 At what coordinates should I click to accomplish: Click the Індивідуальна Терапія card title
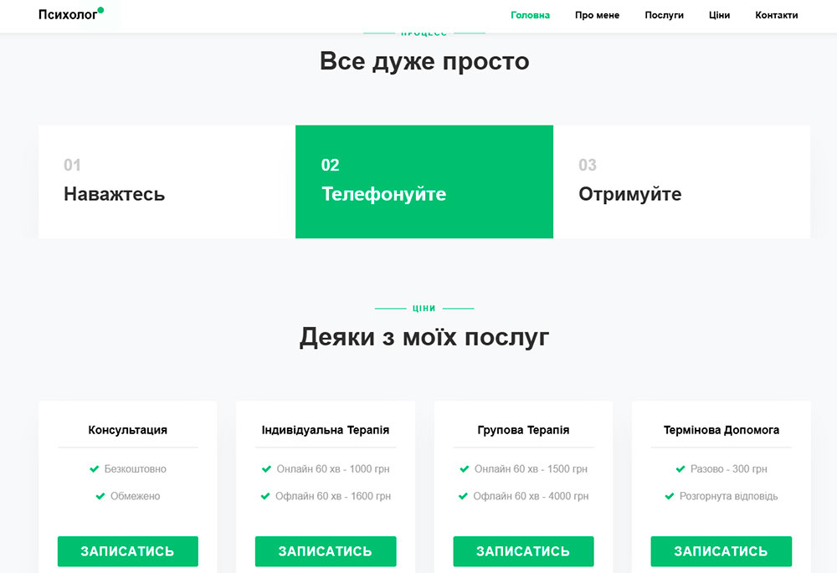pos(326,430)
